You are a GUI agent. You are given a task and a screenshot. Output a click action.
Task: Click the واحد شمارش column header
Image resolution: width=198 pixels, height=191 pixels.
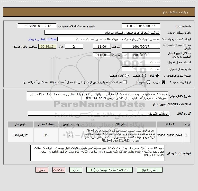click(71, 125)
